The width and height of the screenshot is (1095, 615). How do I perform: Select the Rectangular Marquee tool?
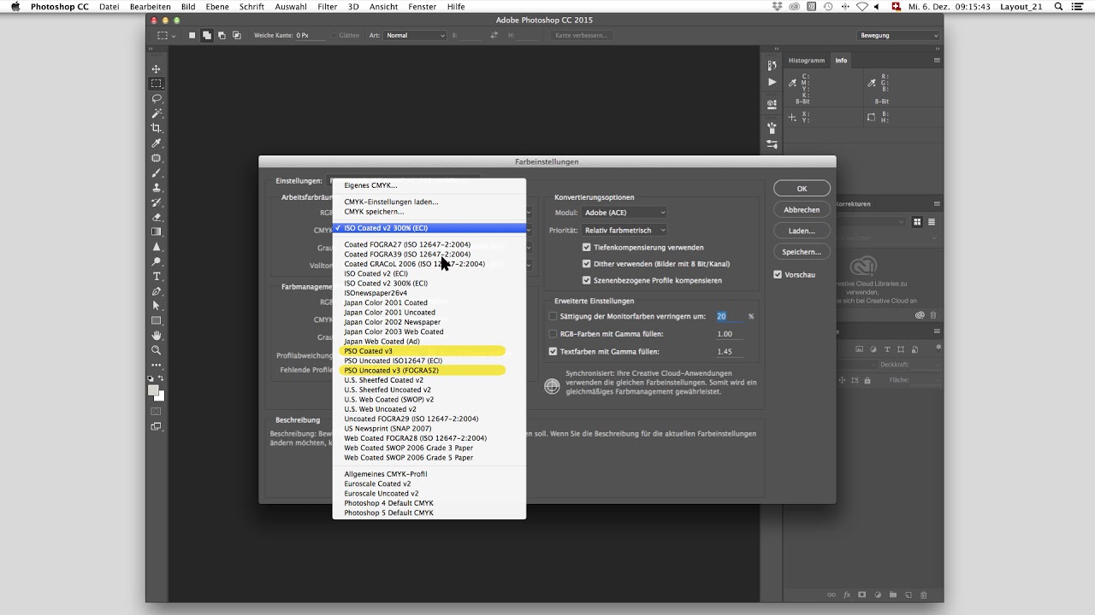pyautogui.click(x=157, y=84)
